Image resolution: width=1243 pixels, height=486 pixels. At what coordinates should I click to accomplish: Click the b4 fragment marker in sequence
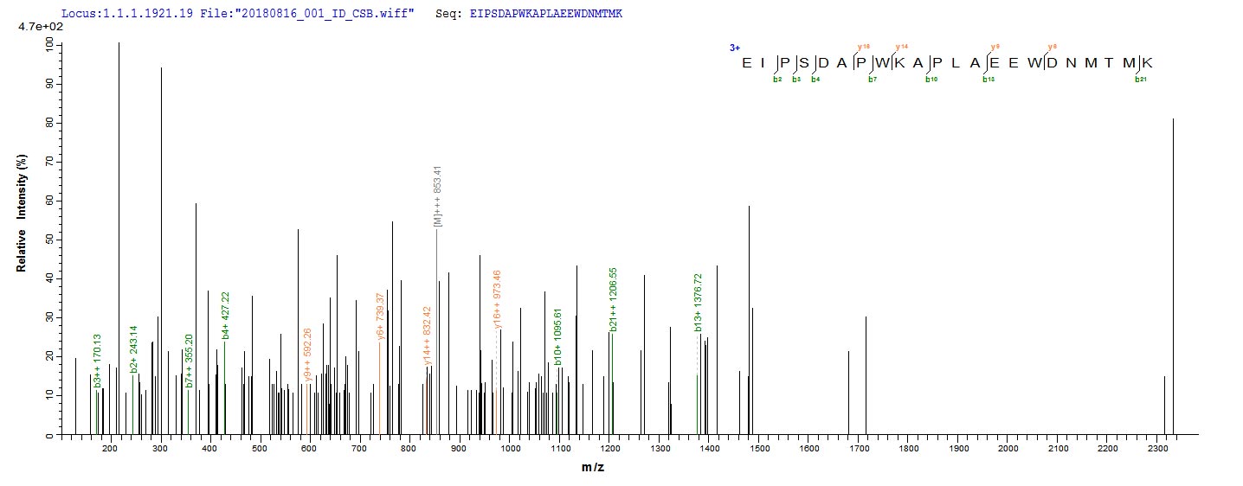click(x=815, y=80)
